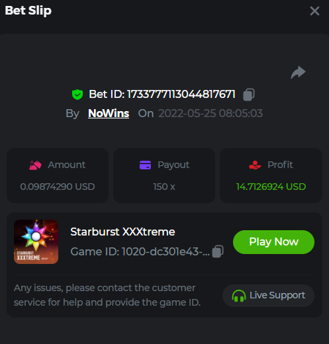Click the Play Now button
Viewport: 329px width, 344px height.
273,242
